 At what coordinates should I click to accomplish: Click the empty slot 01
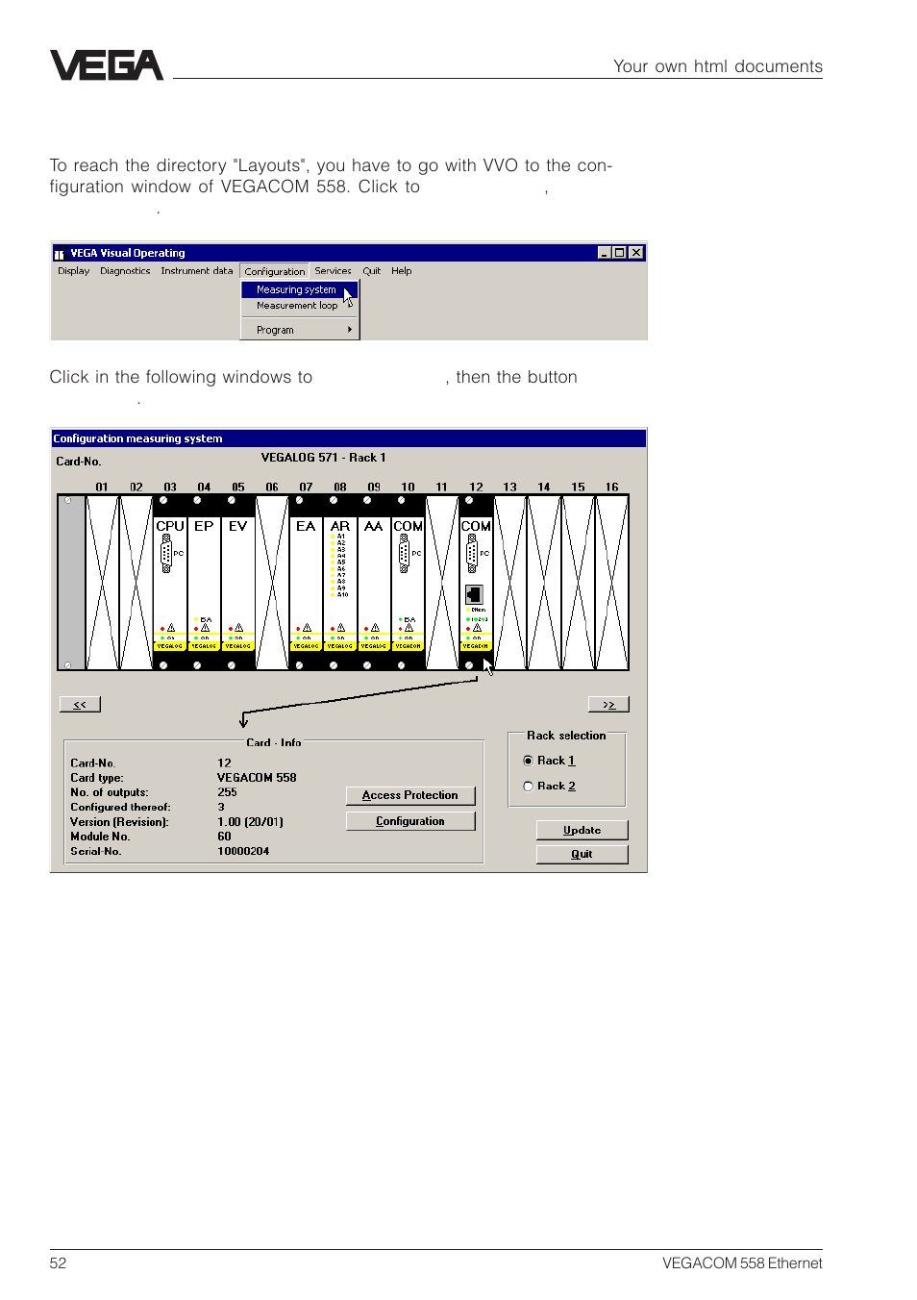tap(102, 583)
